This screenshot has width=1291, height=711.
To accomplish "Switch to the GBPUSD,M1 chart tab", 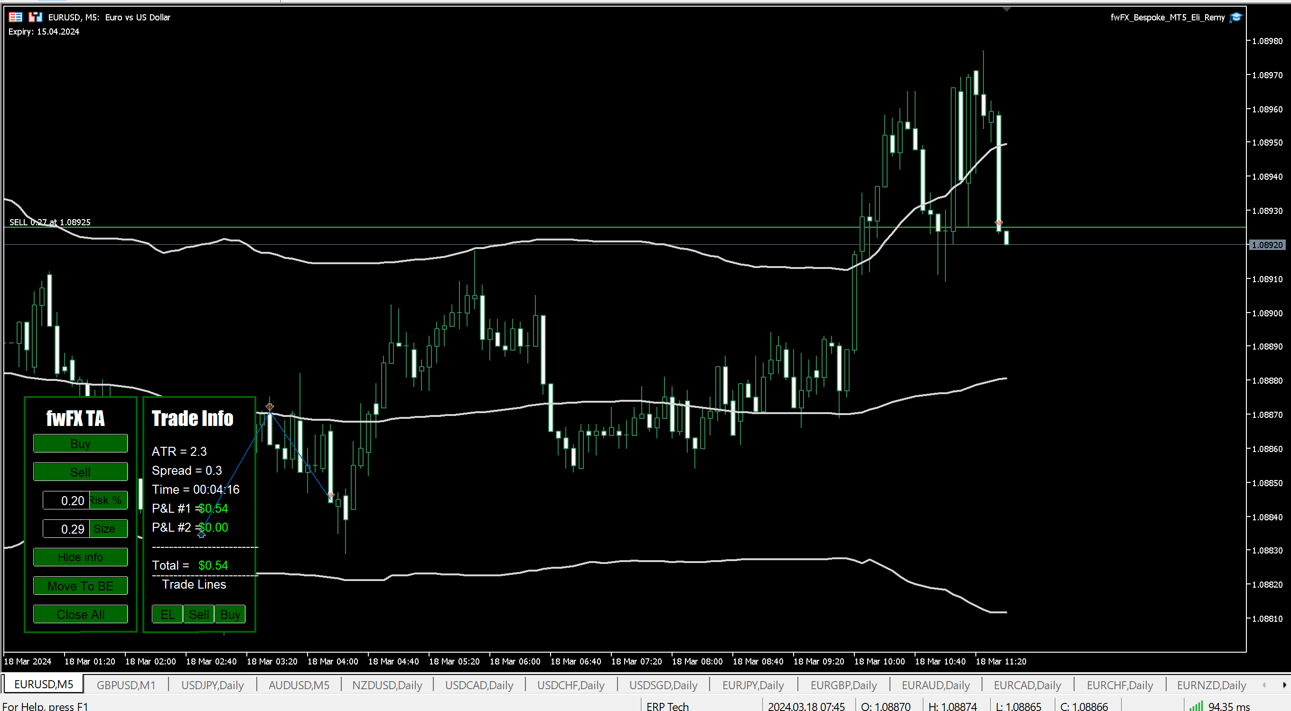I will pyautogui.click(x=126, y=684).
